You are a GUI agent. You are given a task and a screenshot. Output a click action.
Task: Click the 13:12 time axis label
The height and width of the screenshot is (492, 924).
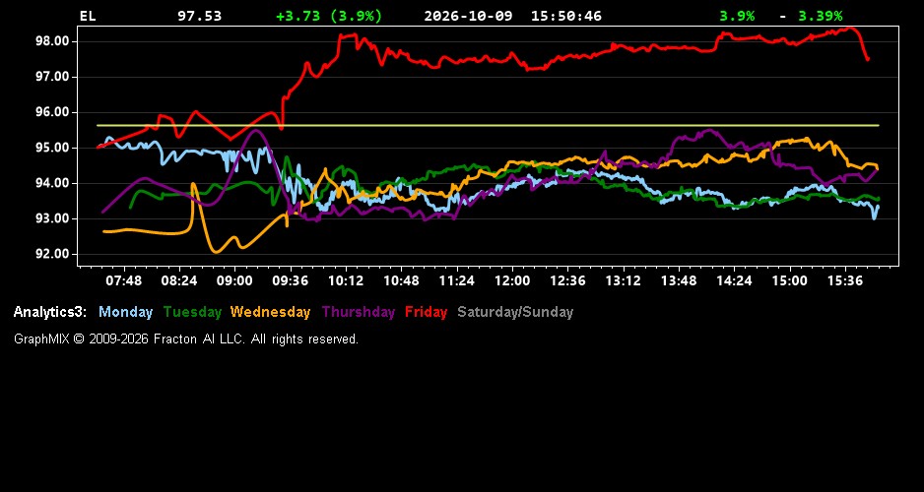point(623,281)
